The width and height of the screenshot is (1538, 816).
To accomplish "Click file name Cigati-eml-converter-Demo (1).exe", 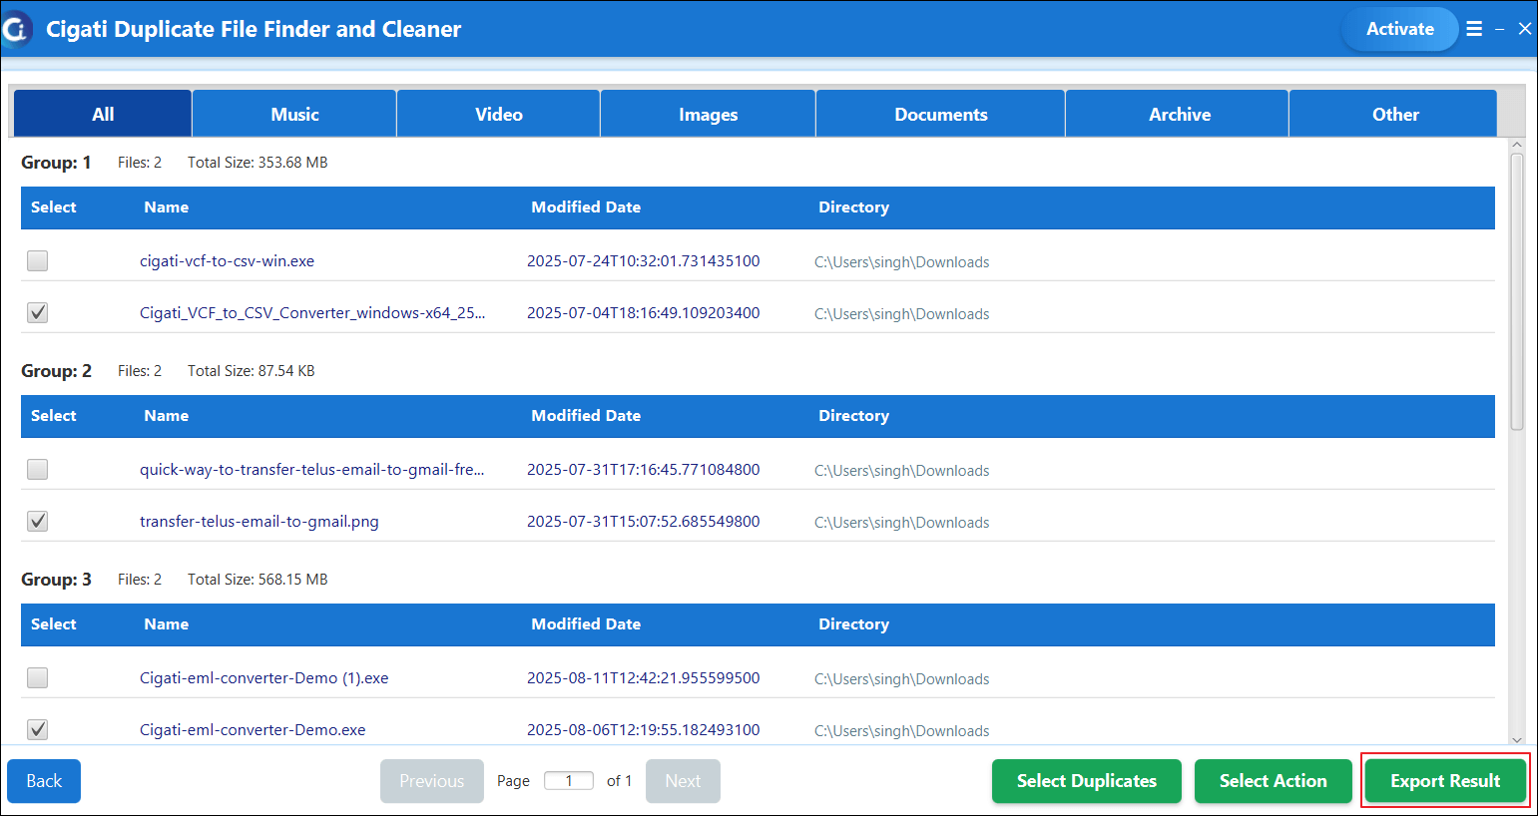I will (264, 677).
